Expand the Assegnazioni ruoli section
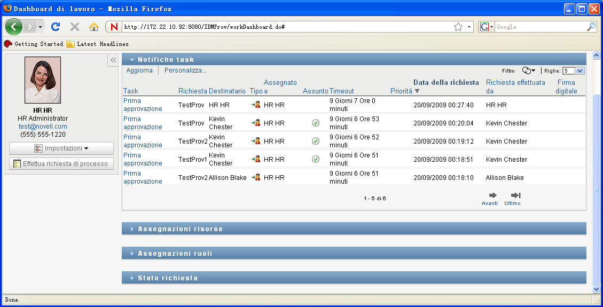 pyautogui.click(x=132, y=254)
